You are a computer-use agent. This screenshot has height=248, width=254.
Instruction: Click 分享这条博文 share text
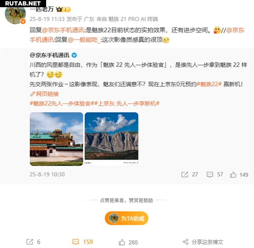click(x=207, y=242)
